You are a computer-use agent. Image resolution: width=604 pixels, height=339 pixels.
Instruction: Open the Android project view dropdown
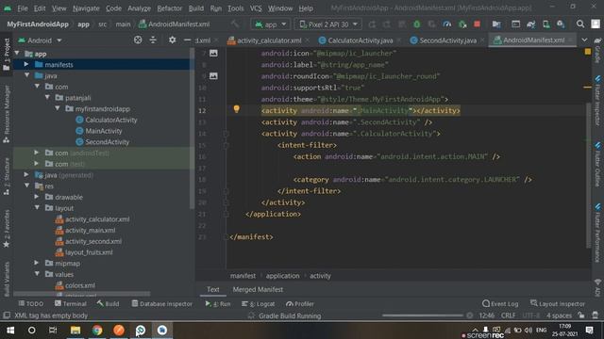click(40, 40)
